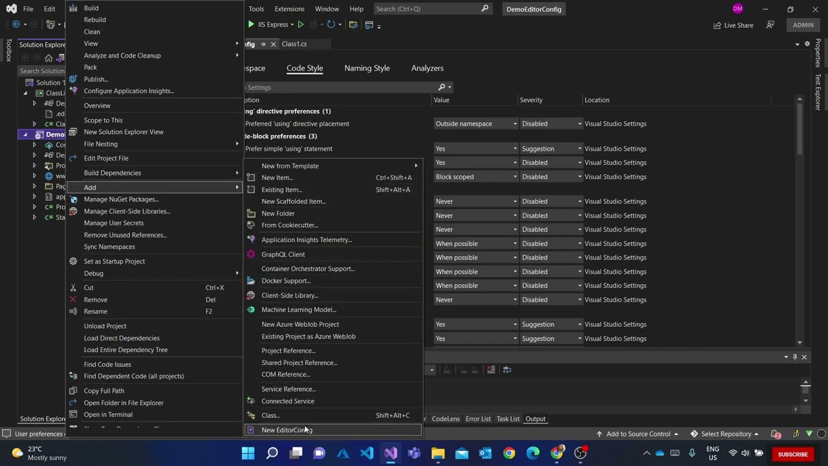
Task: Click Edit Project File icon
Action: (x=73, y=158)
